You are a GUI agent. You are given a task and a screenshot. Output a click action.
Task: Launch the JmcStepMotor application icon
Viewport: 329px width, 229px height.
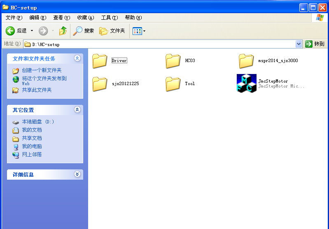point(246,83)
